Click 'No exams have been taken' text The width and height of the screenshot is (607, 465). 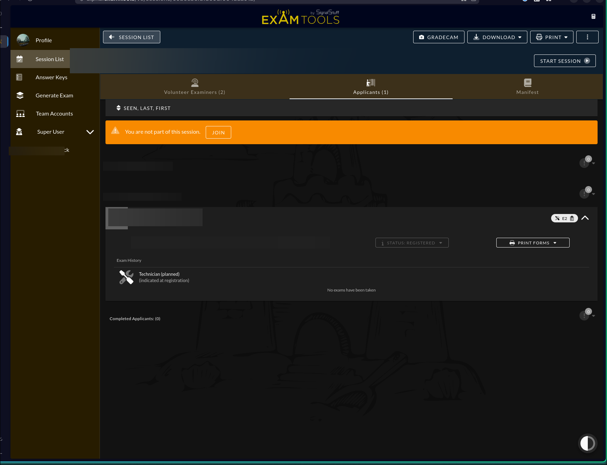pos(351,290)
